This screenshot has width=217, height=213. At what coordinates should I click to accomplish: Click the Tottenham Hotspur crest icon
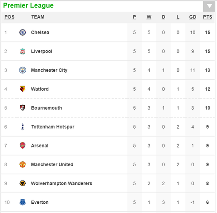pyautogui.click(x=23, y=127)
